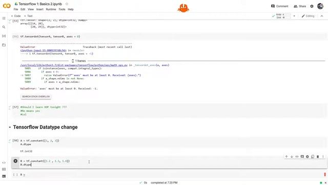Click the Search Stack Overflow button

[36, 97]
